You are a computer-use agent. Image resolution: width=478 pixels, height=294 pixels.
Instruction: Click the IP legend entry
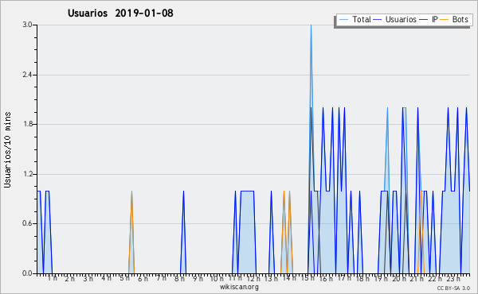pyautogui.click(x=429, y=19)
